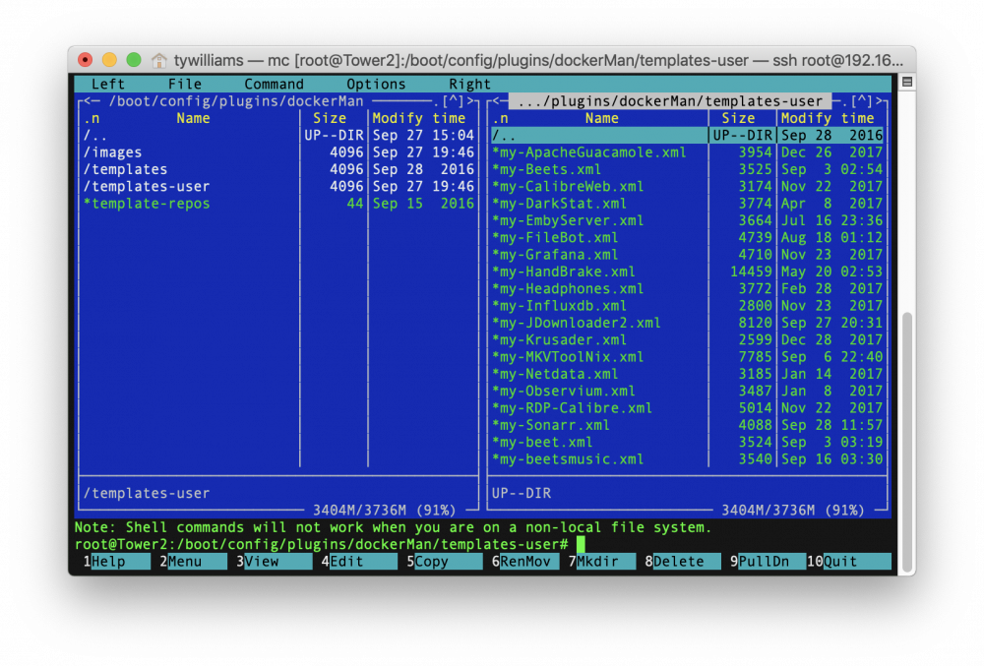
Task: Sort right panel by Modify time column
Action: (828, 118)
